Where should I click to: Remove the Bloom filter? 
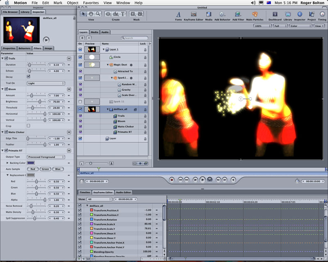(69, 89)
